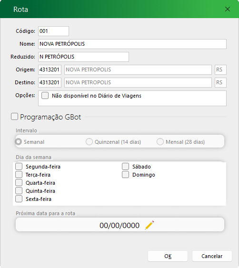Tick the Sábado checkbox
Screen dimensions: 239x268
click(125, 166)
